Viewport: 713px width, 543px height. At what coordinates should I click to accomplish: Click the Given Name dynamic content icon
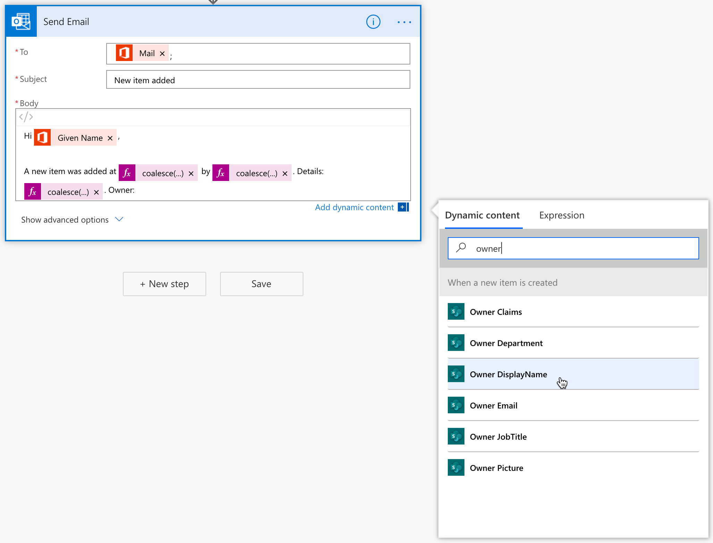point(42,137)
